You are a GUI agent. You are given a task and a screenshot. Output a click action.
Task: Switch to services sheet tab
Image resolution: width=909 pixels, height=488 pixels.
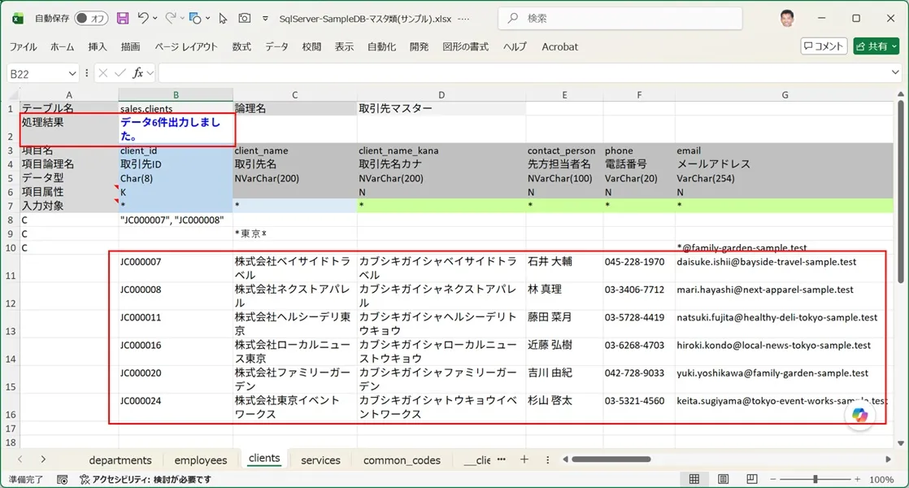(x=320, y=460)
